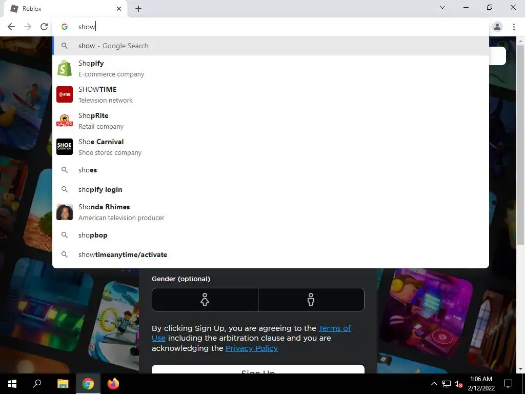Screen dimensions: 525x394
Task: Click magnifier icon beside 'shopbop'
Action: point(65,235)
